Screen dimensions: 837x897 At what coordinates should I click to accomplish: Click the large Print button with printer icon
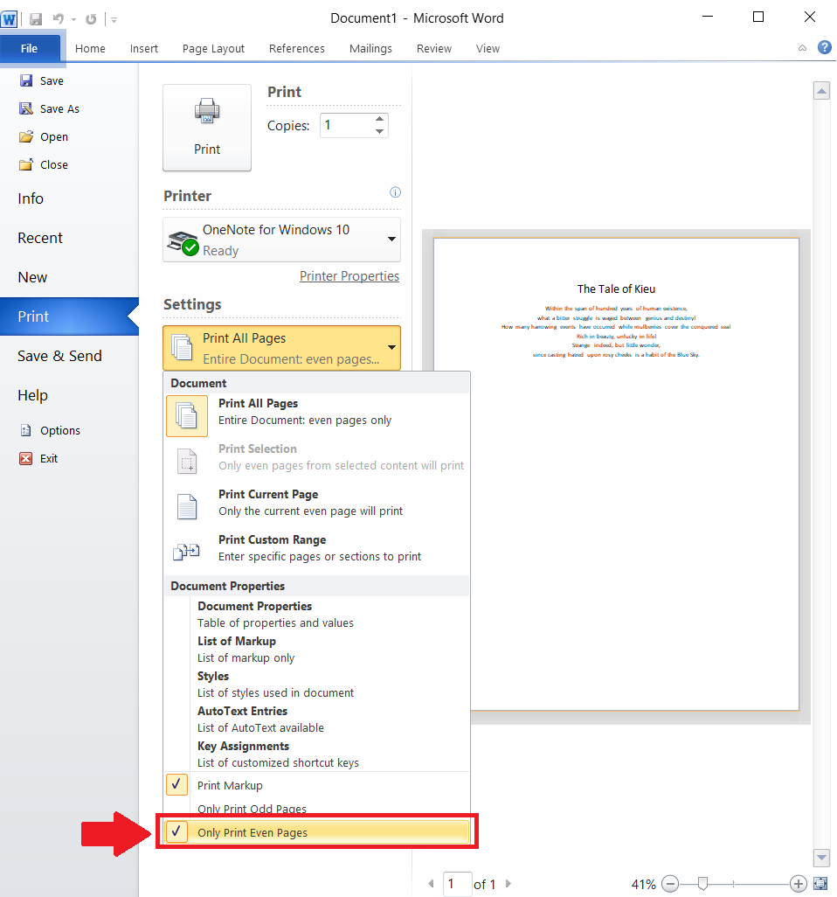[207, 128]
